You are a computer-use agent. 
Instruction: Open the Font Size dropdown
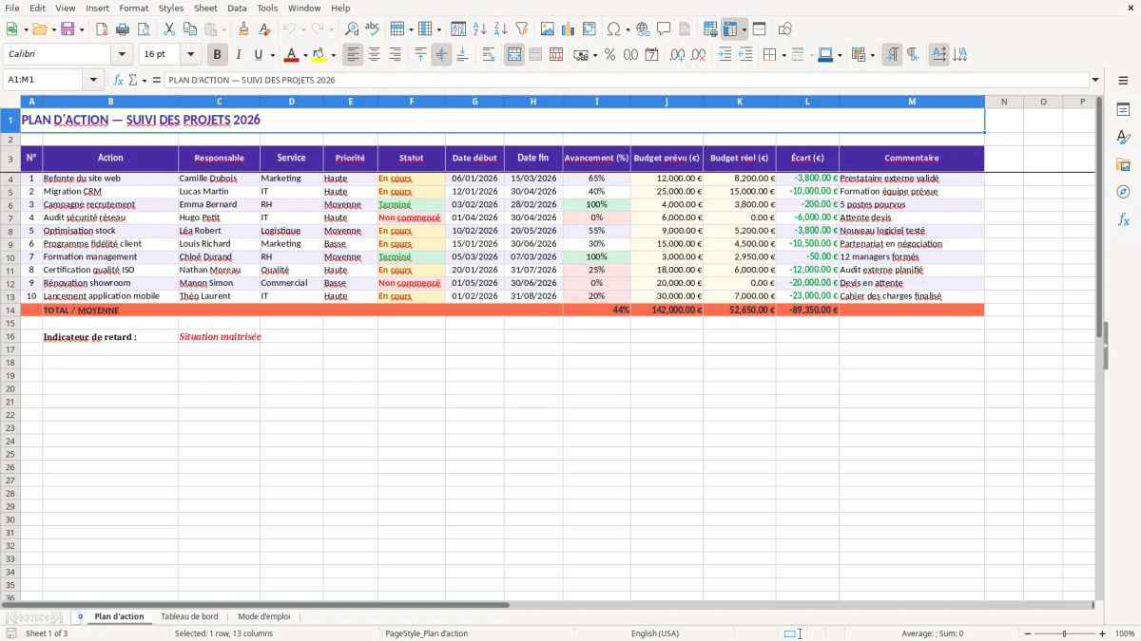pos(191,55)
